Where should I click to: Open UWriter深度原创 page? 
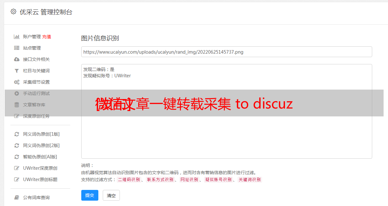tap(40, 168)
